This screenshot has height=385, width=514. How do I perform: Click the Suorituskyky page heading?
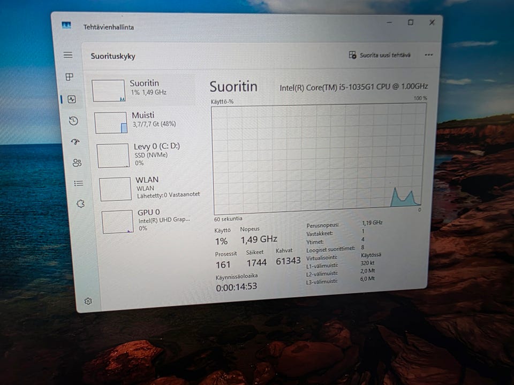(113, 56)
